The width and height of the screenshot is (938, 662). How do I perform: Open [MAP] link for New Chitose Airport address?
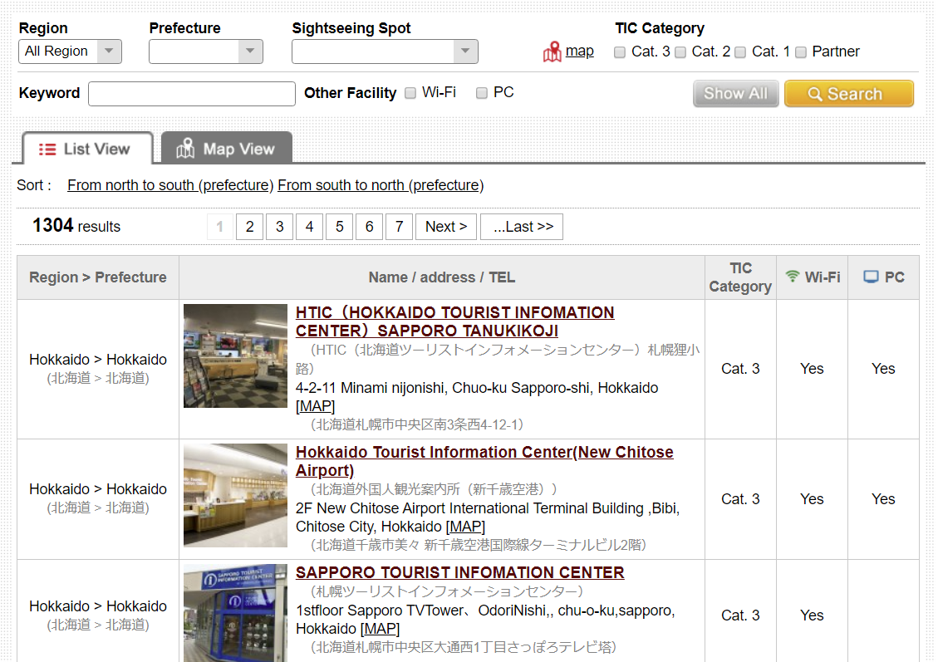pyautogui.click(x=465, y=527)
